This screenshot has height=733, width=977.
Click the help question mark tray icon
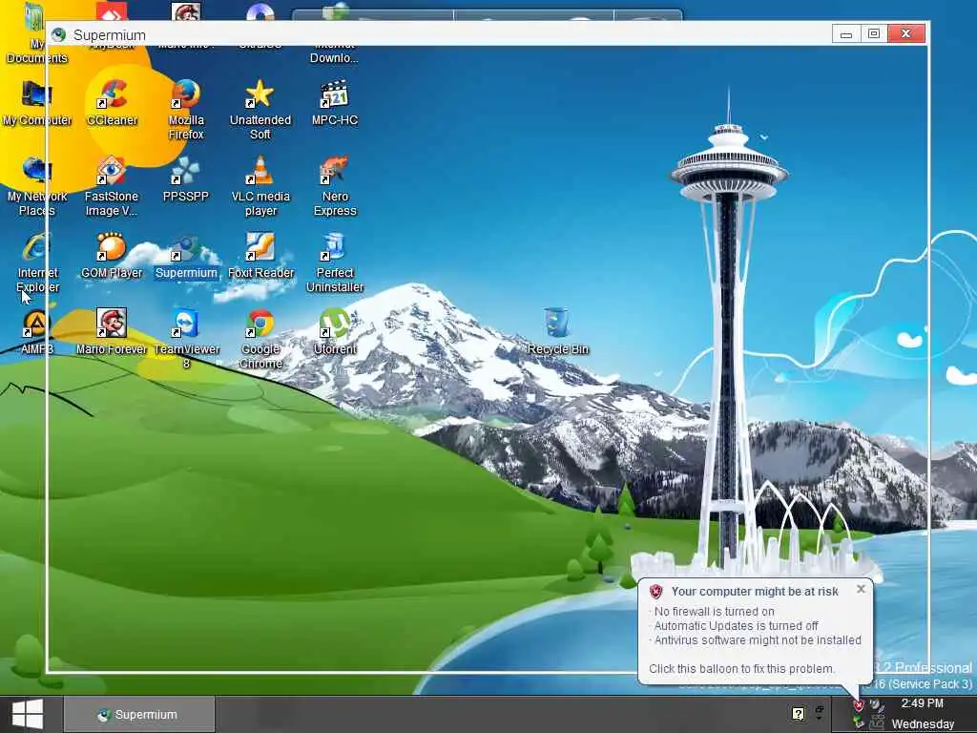point(799,714)
